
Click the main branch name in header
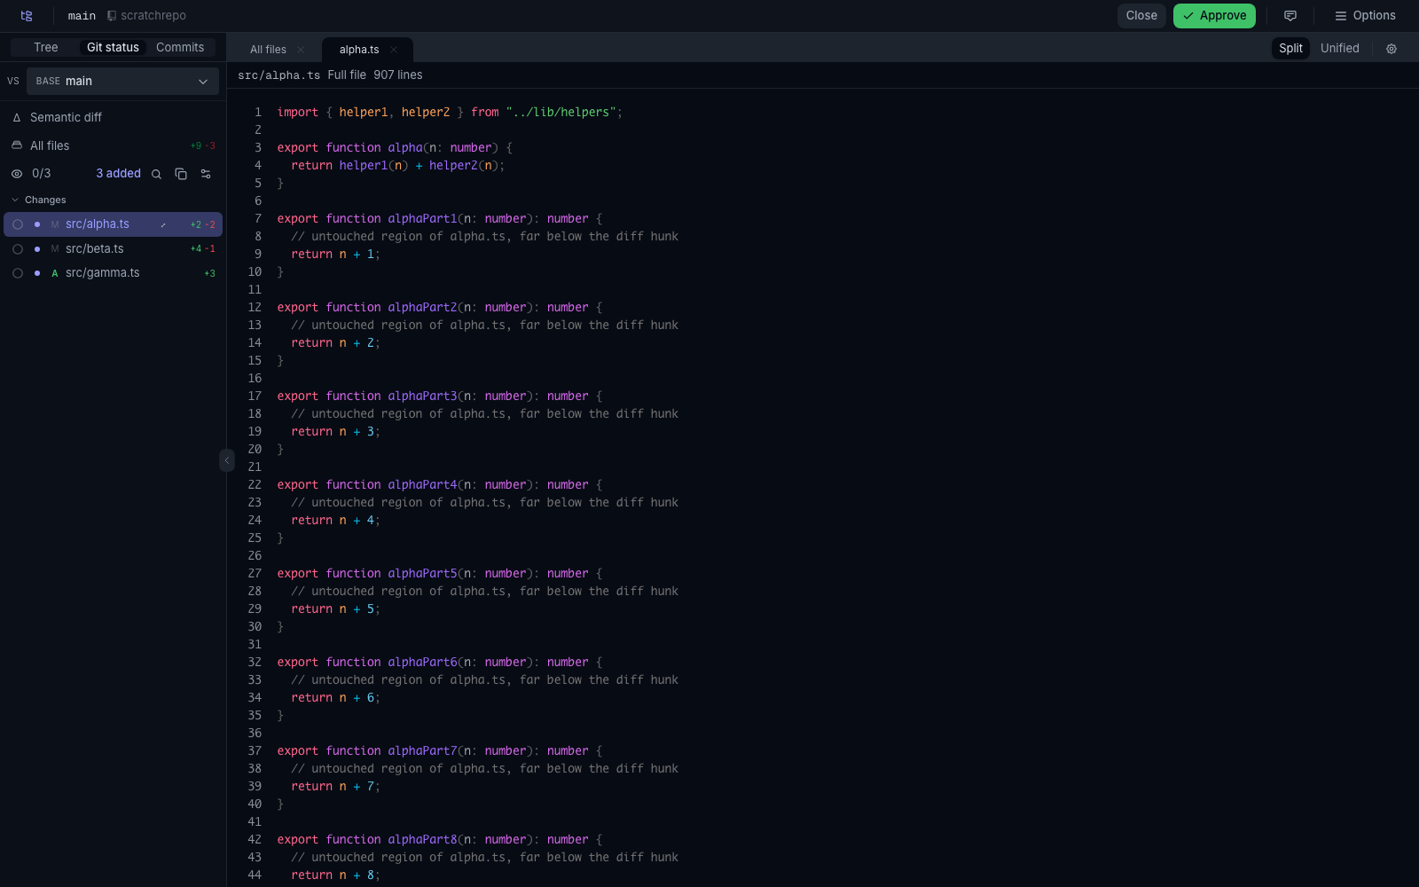click(x=82, y=16)
